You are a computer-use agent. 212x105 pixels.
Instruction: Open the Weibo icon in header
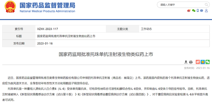[x=189, y=11]
